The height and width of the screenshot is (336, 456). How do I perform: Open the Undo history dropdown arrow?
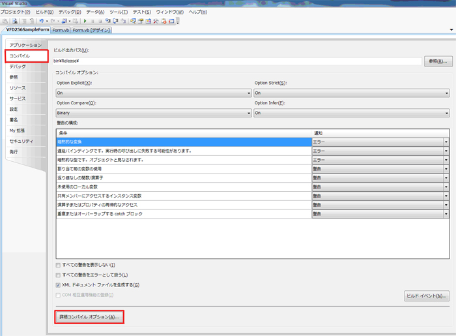47,21
